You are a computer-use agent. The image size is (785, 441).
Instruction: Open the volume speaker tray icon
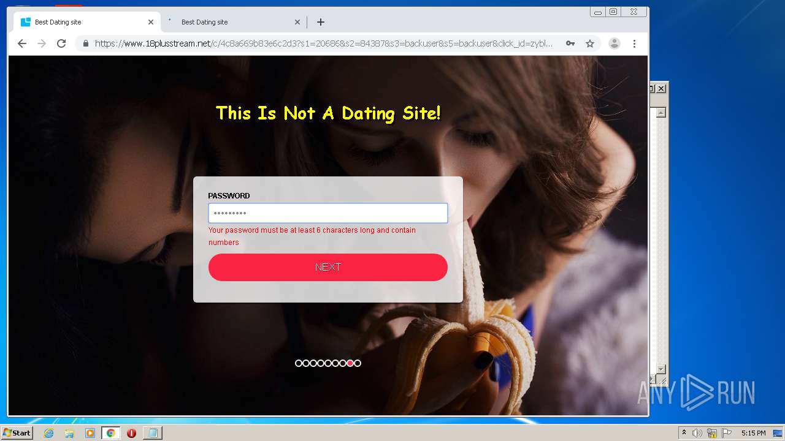697,433
